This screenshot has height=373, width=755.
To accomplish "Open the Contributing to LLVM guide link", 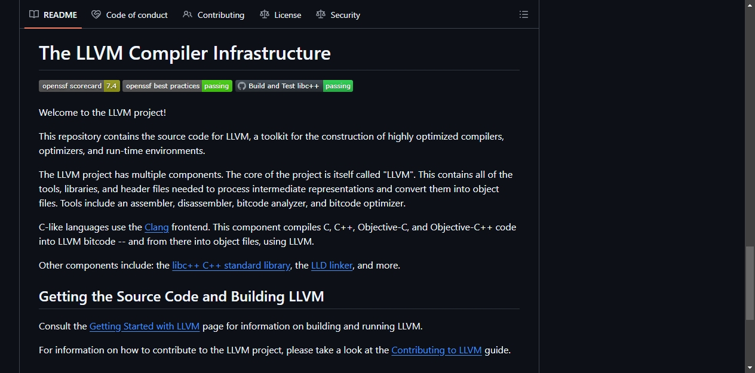I will click(437, 350).
